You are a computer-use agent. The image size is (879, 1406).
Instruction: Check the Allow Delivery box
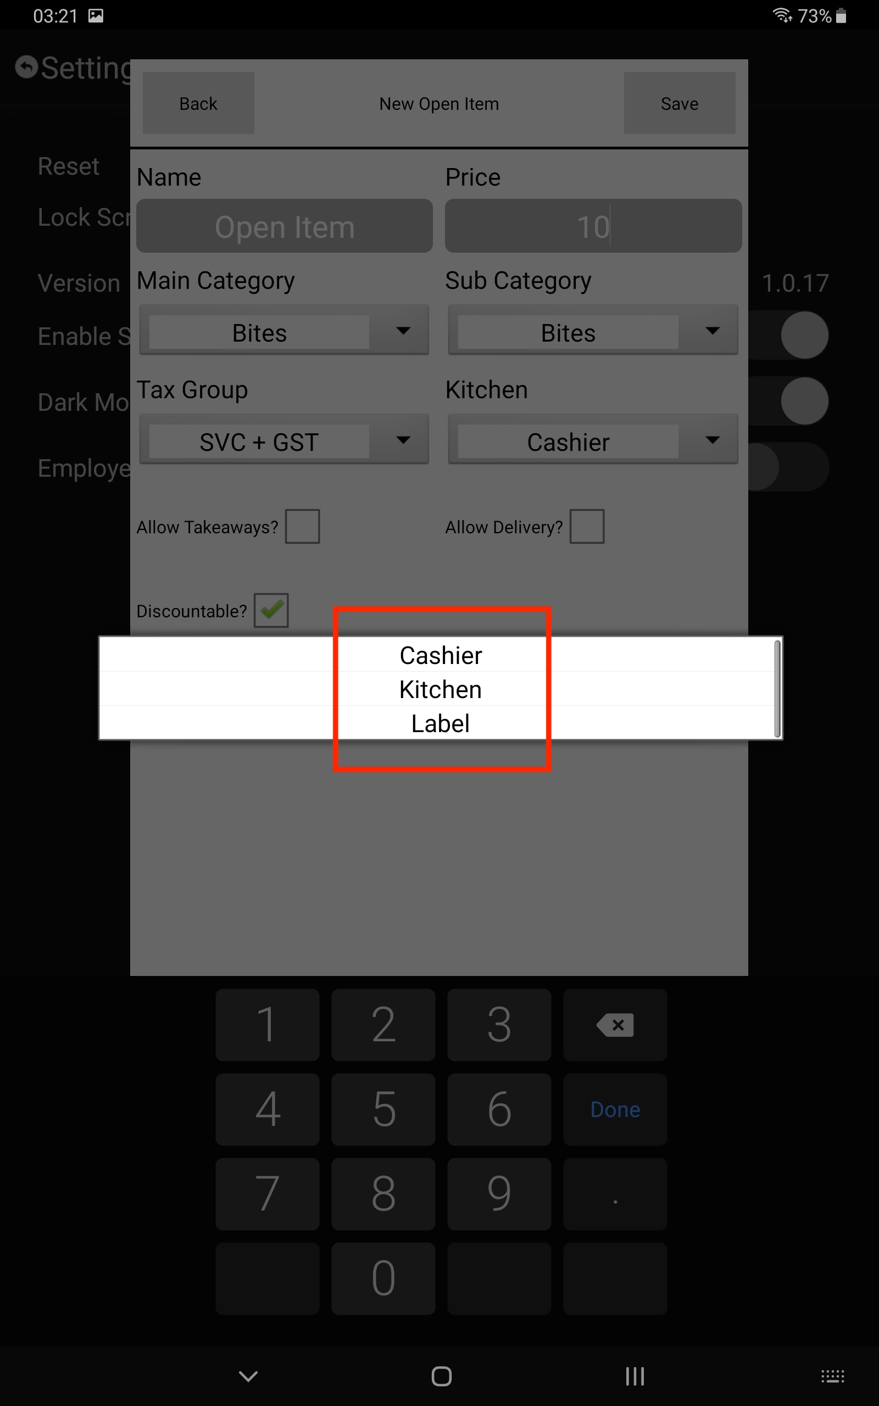click(x=587, y=526)
